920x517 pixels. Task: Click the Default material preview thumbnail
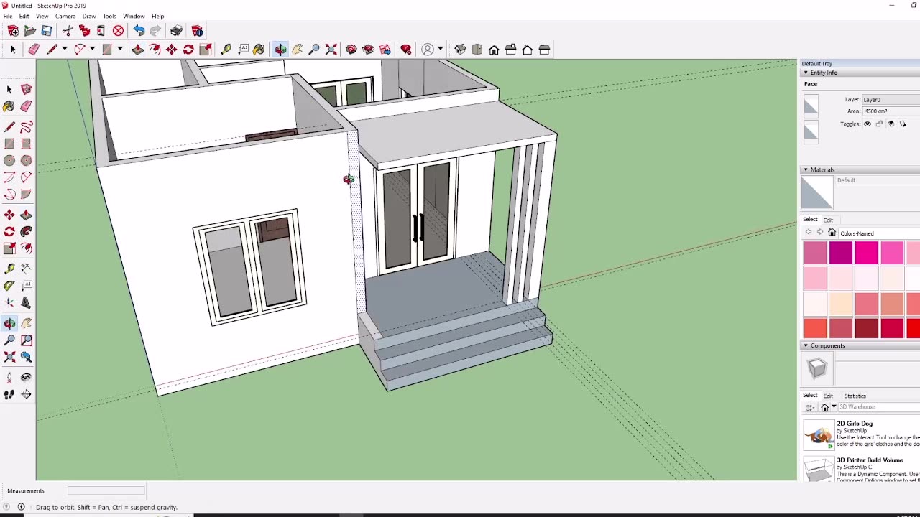[x=817, y=192]
